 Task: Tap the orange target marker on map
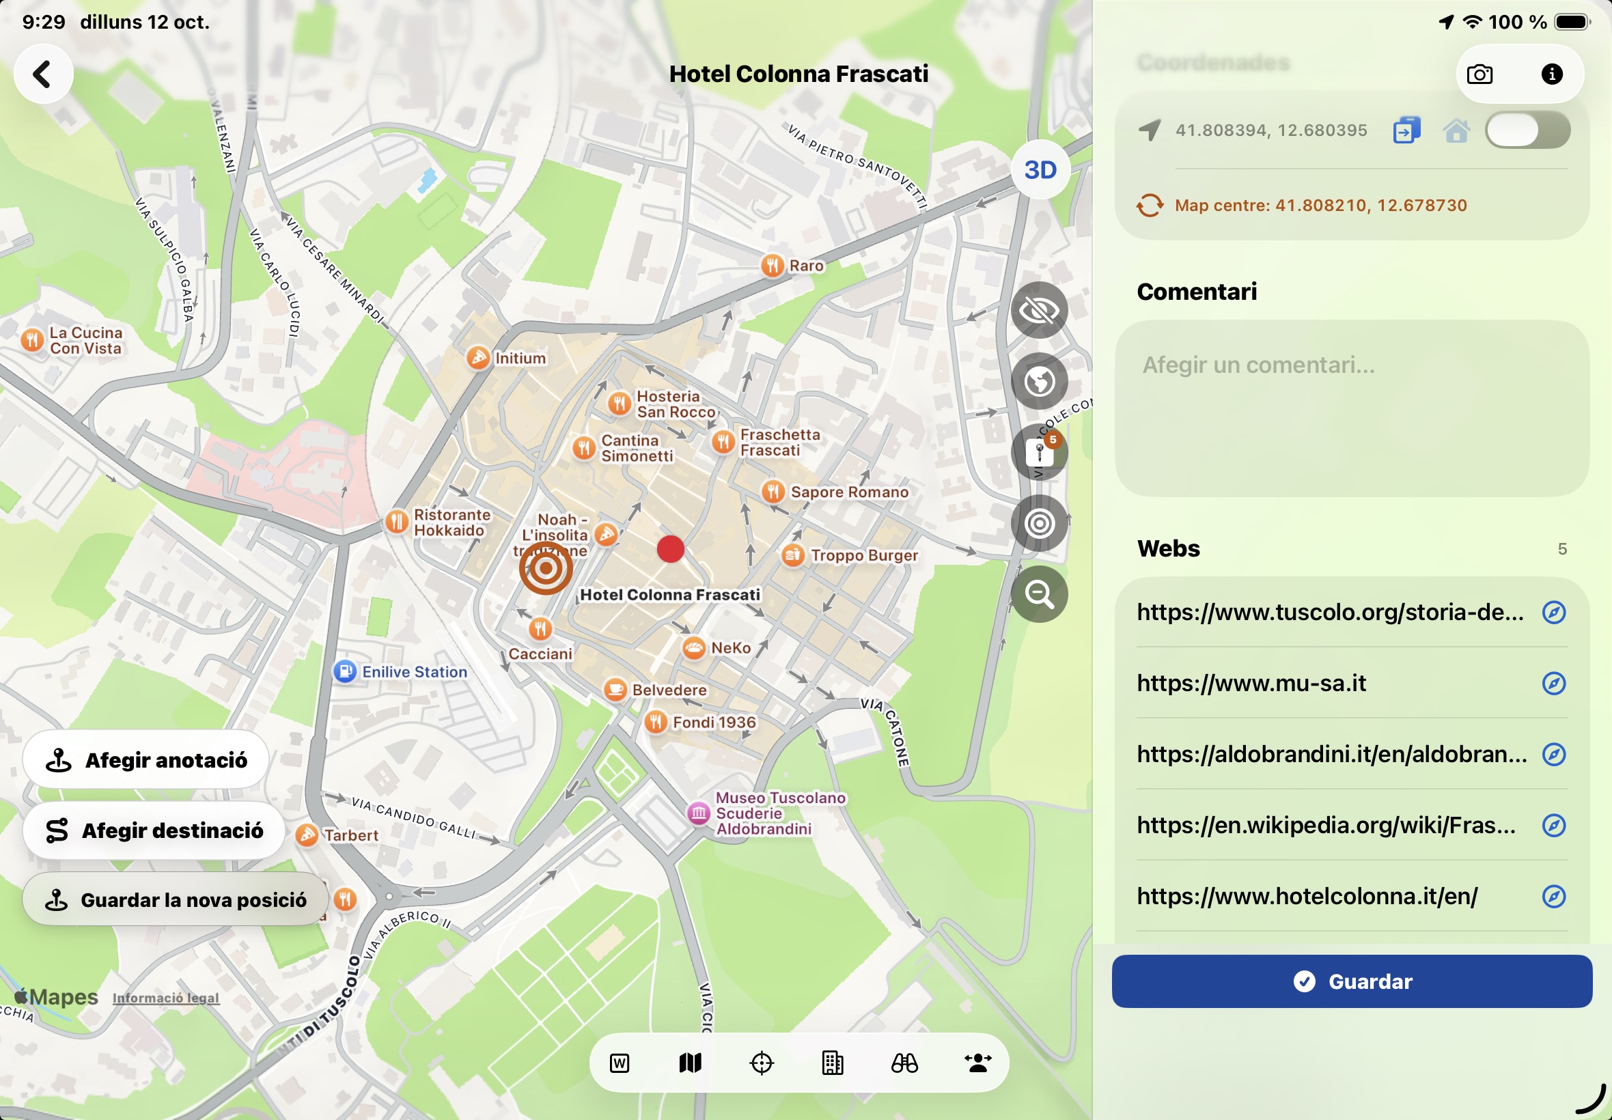545,568
